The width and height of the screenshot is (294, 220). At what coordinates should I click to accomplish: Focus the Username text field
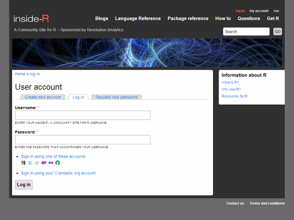point(82,115)
